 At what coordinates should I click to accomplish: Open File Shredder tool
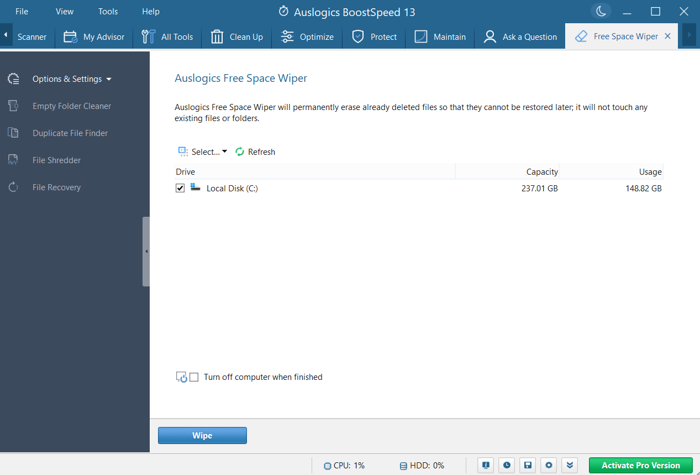(56, 160)
